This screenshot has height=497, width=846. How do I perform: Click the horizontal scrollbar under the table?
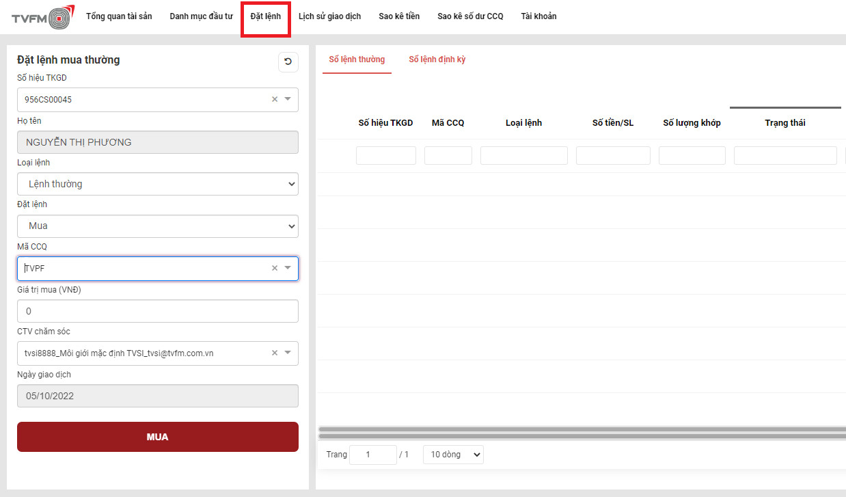(581, 433)
